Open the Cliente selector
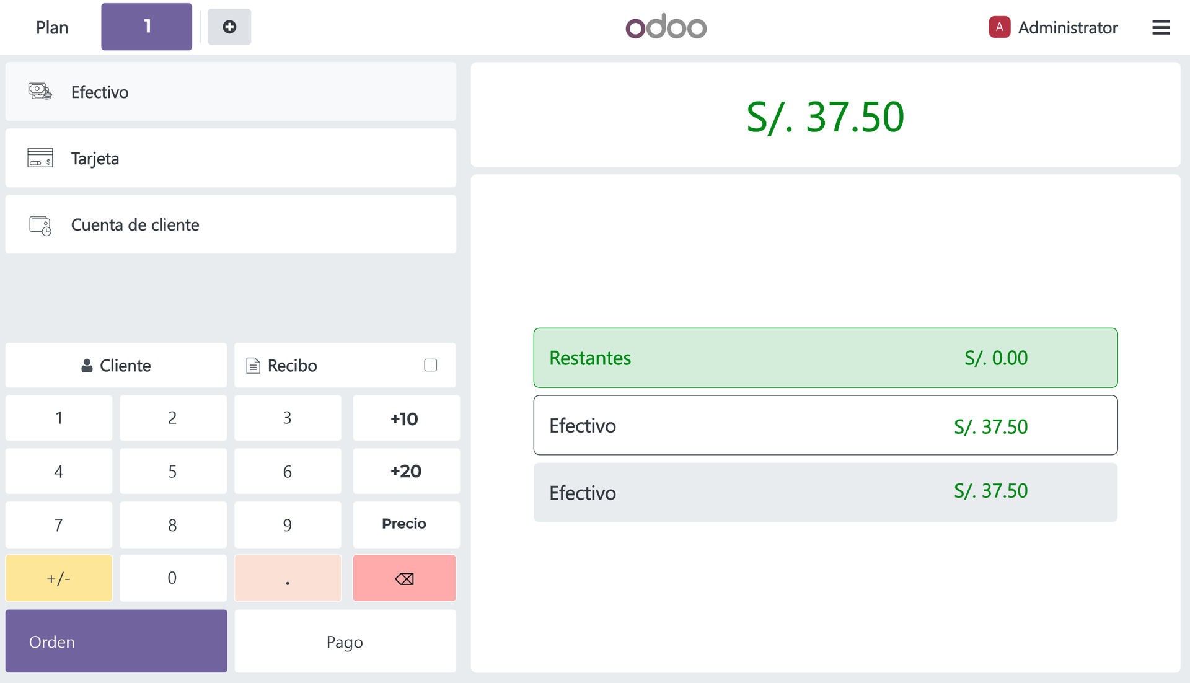 [116, 365]
